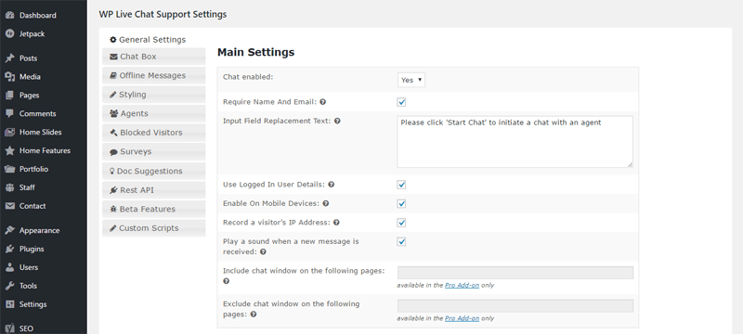The height and width of the screenshot is (334, 743).
Task: Open the Chat enabled Yes dropdown
Action: pyautogui.click(x=411, y=80)
